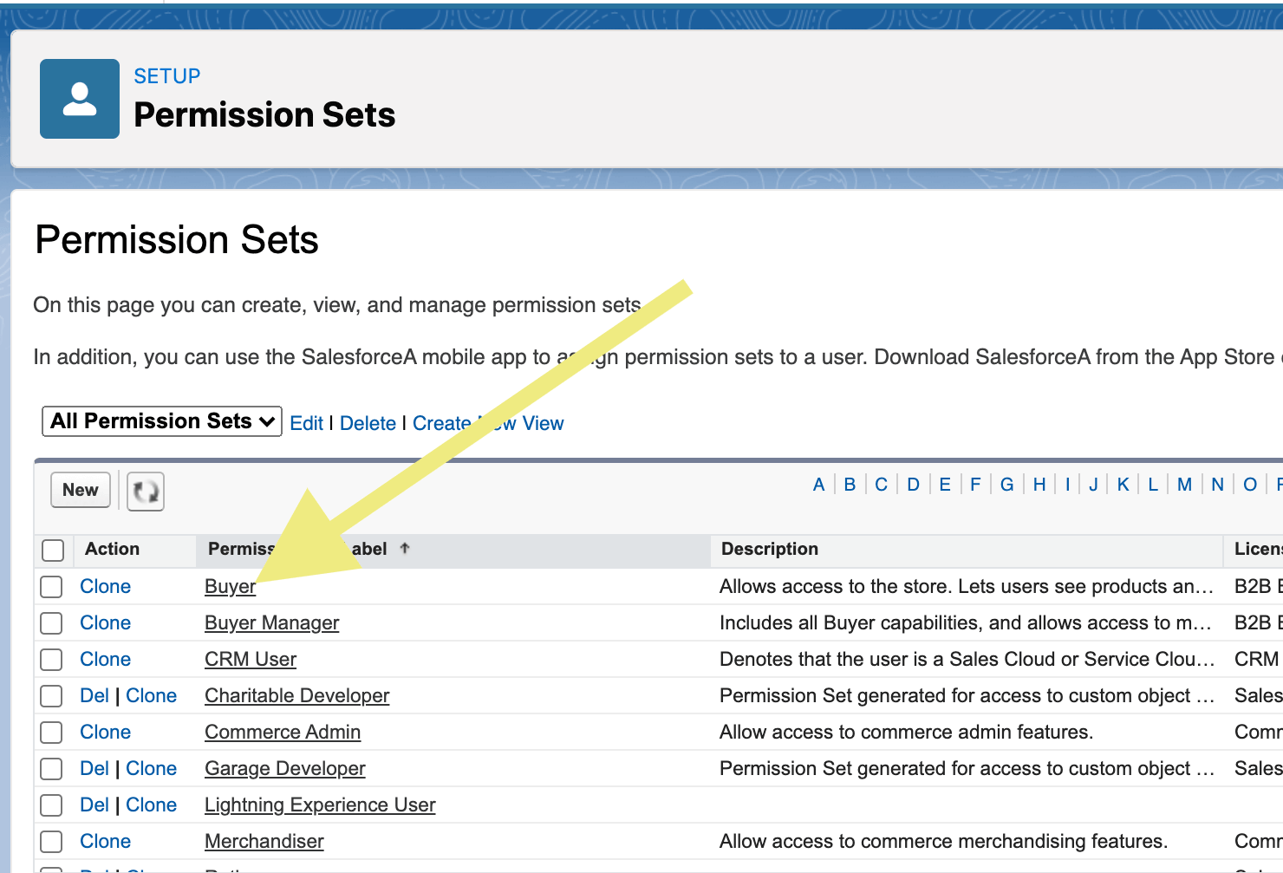Open the All Permission Sets view dropdown

[161, 421]
